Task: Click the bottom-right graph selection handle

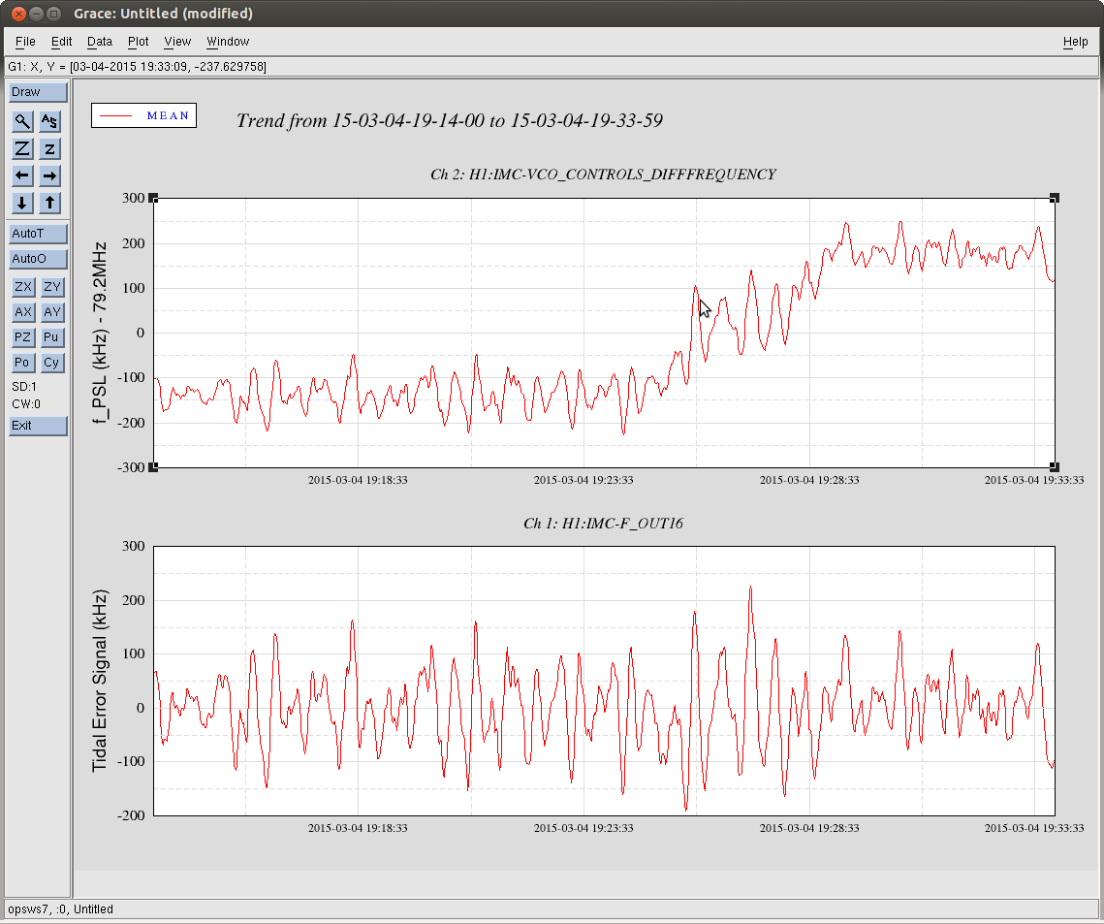Action: (1054, 467)
